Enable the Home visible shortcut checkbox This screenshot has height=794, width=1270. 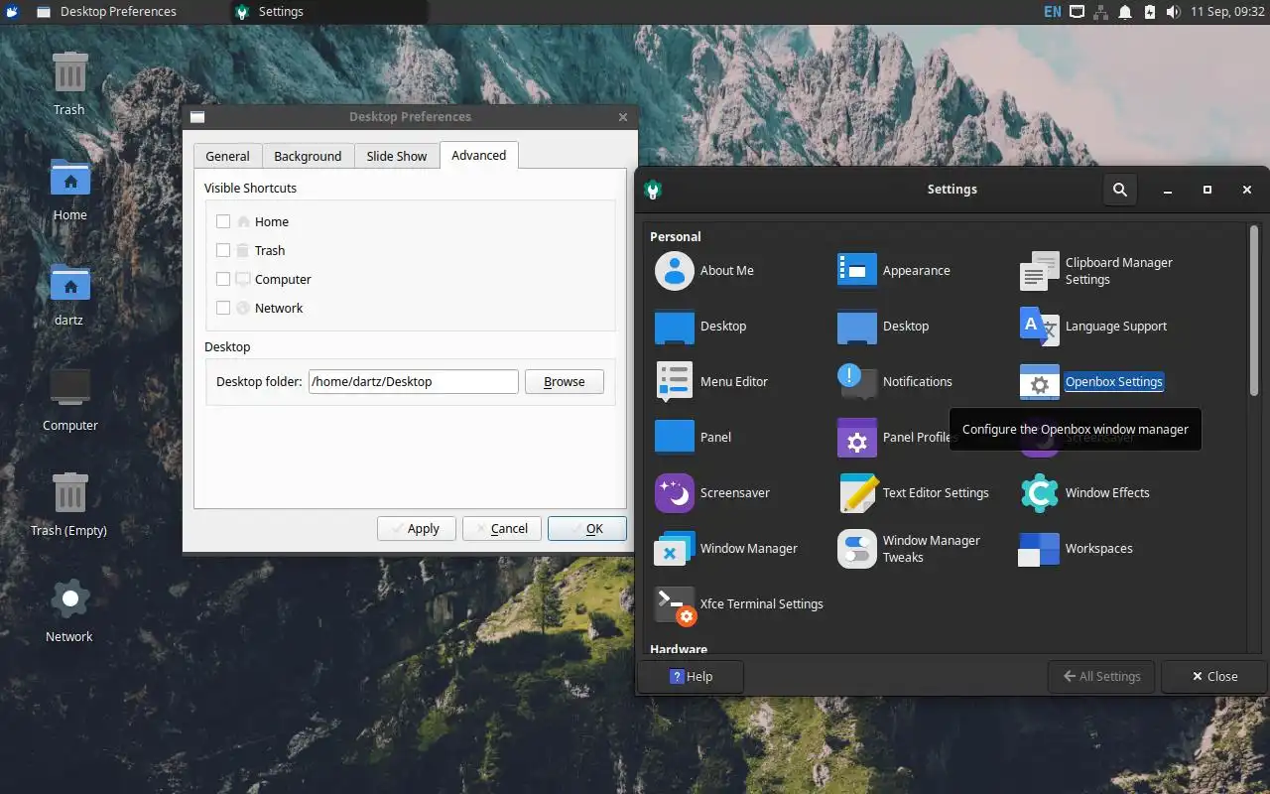pos(223,221)
